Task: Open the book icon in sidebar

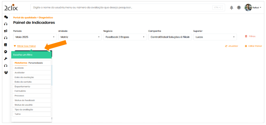Action: [6, 45]
